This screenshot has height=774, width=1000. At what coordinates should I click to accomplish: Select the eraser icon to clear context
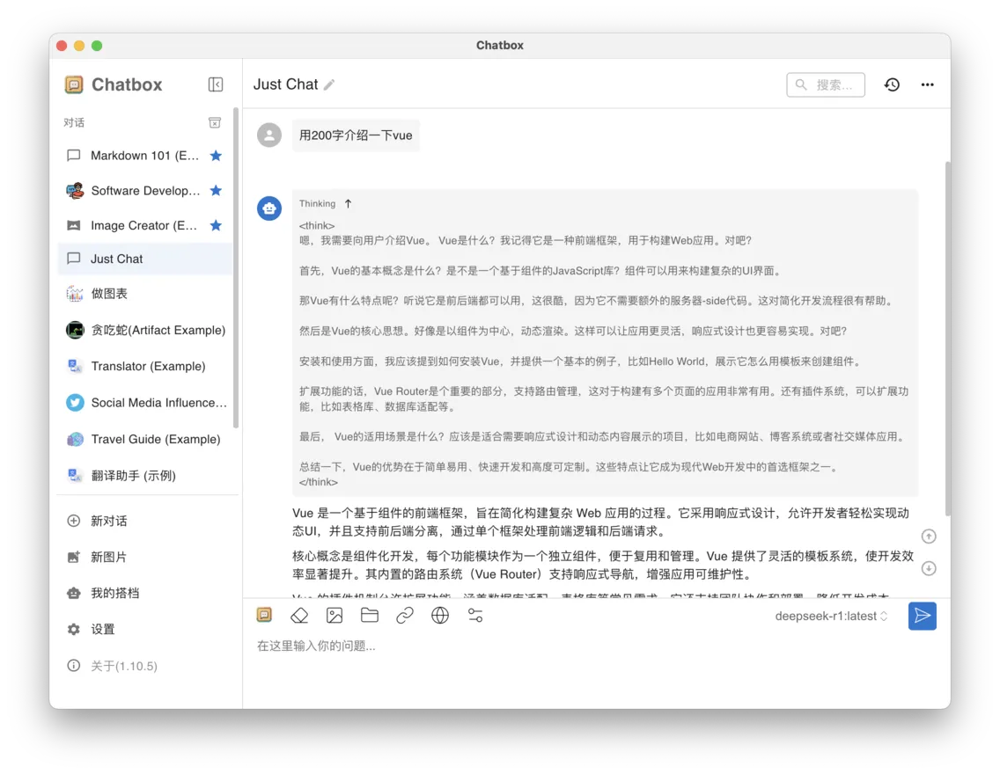(299, 615)
